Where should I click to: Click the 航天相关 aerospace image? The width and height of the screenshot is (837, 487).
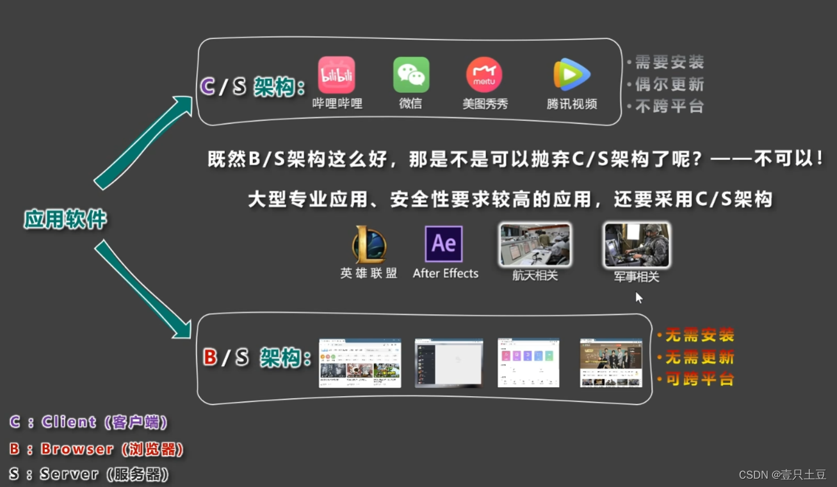coord(535,244)
